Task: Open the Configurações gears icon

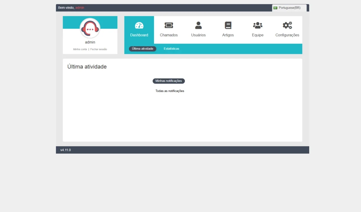Action: click(x=288, y=25)
